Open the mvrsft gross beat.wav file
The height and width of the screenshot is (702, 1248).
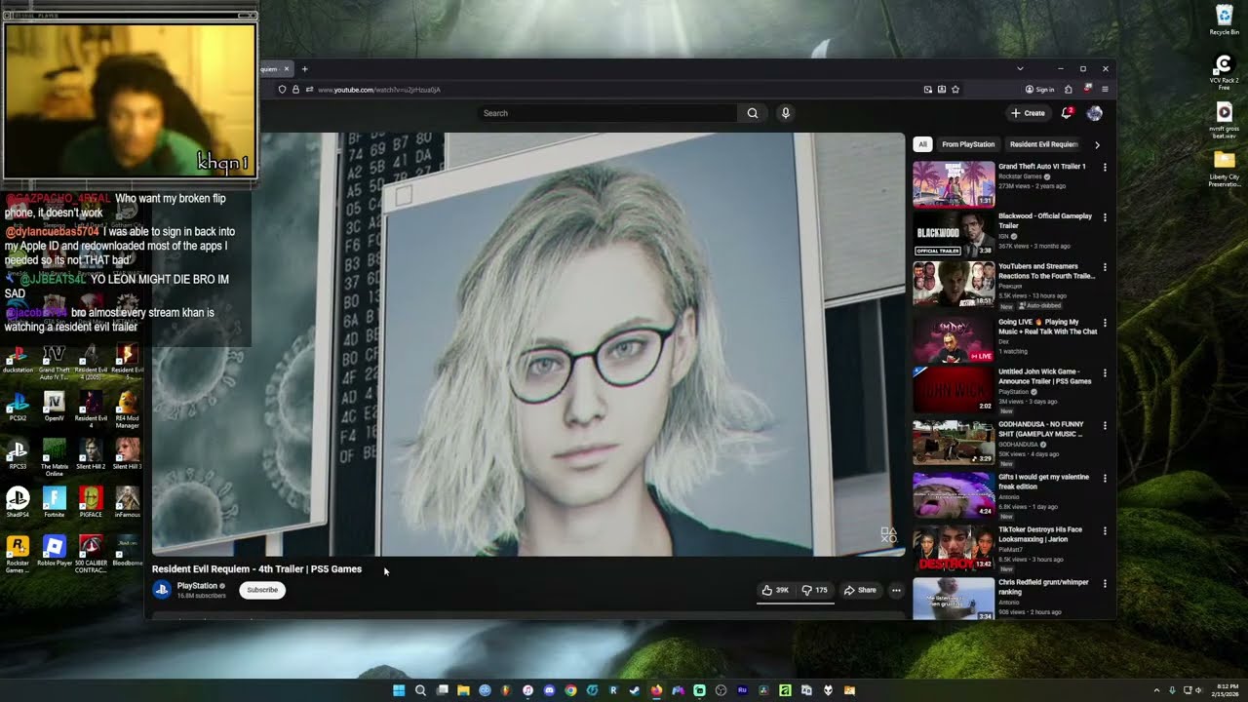(x=1224, y=120)
